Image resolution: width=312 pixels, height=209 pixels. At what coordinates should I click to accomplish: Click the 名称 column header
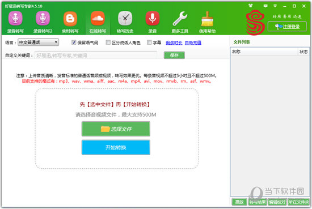coord(264,52)
